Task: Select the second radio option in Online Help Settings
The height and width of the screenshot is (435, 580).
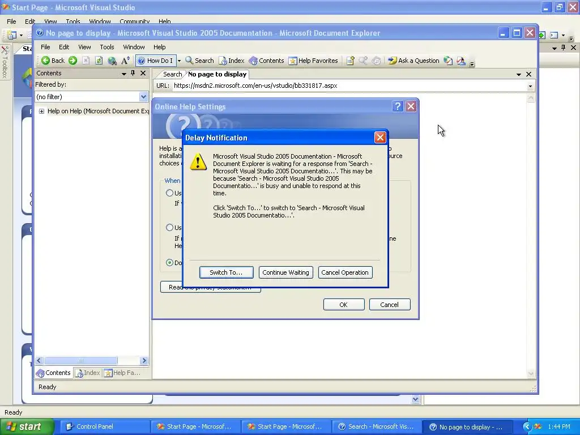Action: tap(170, 228)
